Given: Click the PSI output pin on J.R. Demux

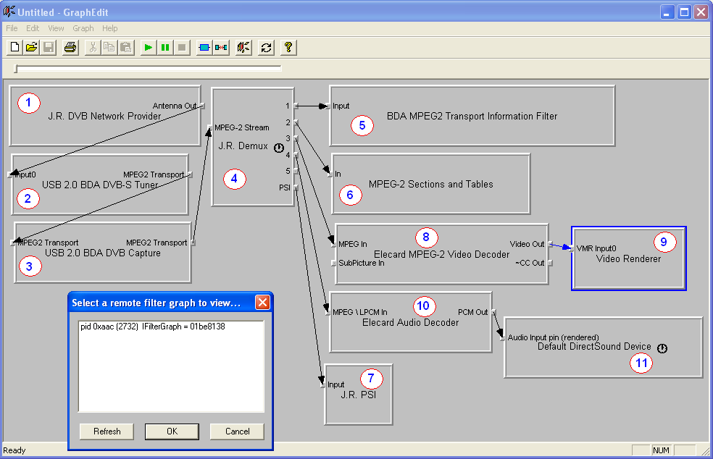Looking at the screenshot, I should point(296,188).
